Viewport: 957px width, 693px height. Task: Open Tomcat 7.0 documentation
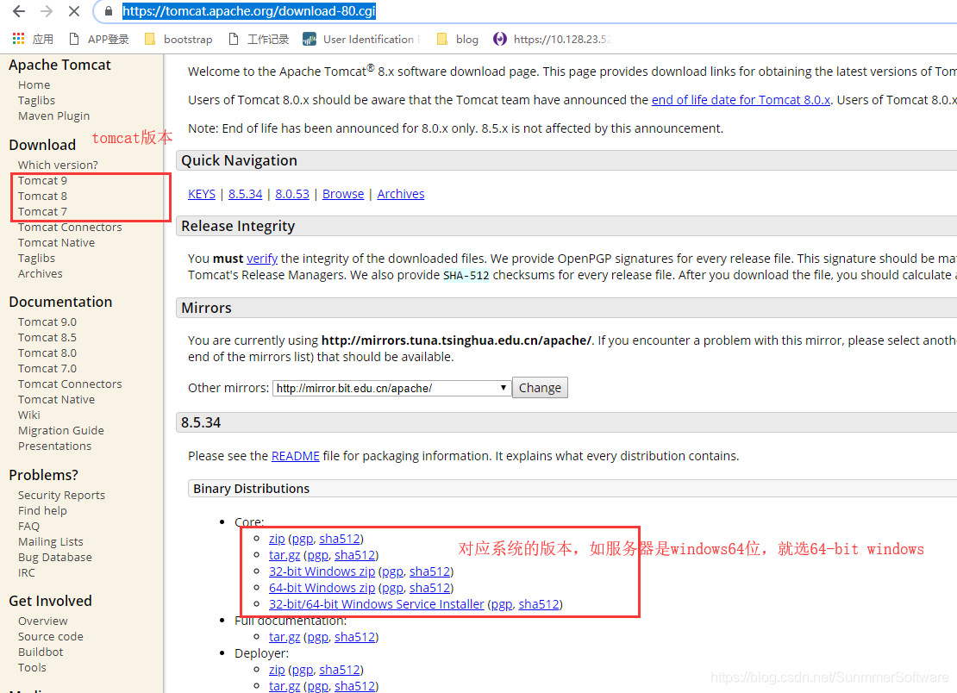[47, 368]
